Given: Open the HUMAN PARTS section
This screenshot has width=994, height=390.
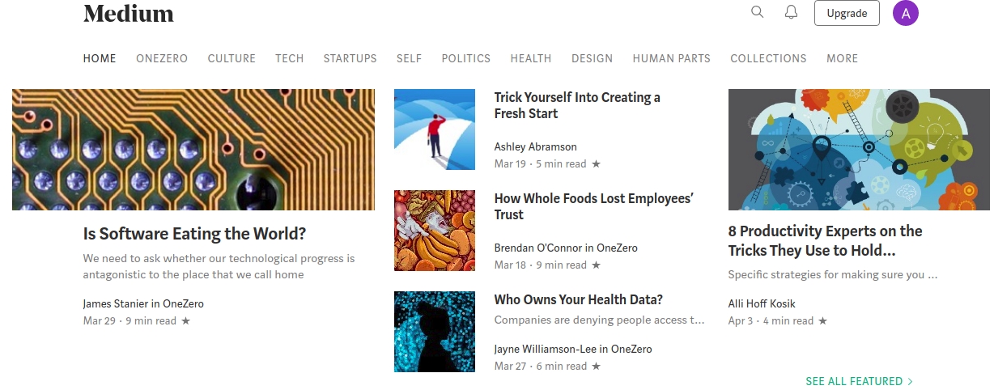Looking at the screenshot, I should [x=672, y=58].
